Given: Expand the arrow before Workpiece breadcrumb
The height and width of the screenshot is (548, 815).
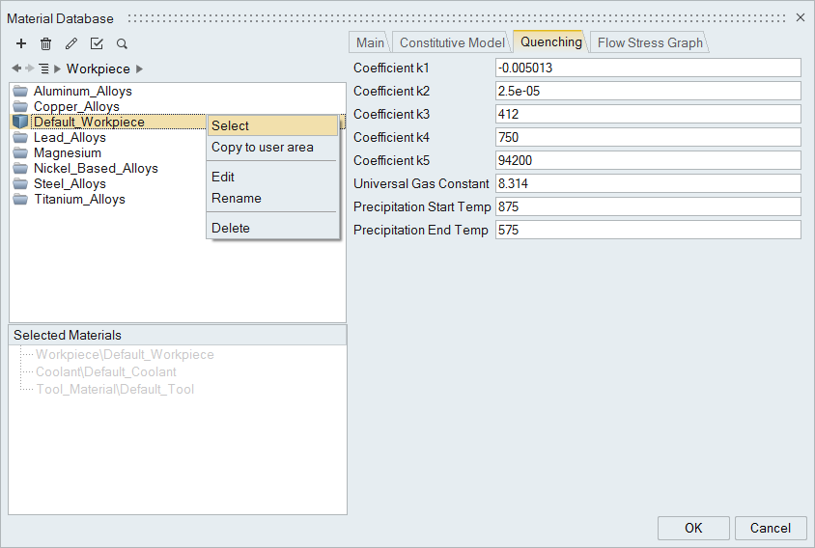Looking at the screenshot, I should (x=57, y=68).
